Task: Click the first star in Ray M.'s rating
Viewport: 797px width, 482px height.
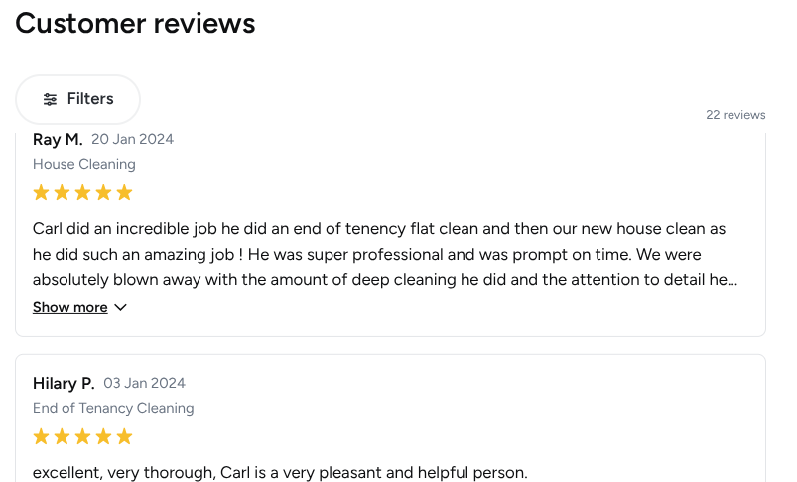Action: click(41, 193)
